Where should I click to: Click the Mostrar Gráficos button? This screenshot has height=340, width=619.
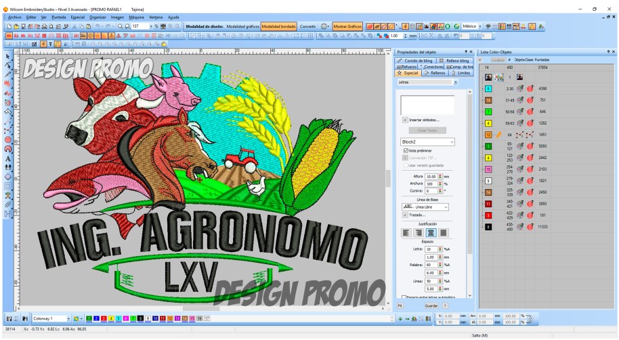click(x=347, y=26)
